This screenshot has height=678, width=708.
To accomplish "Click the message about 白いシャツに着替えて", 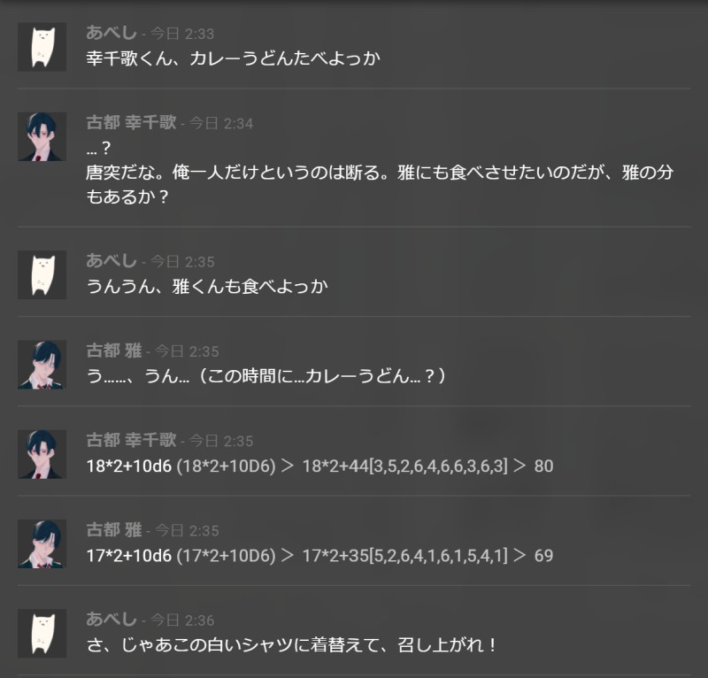I will click(292, 644).
